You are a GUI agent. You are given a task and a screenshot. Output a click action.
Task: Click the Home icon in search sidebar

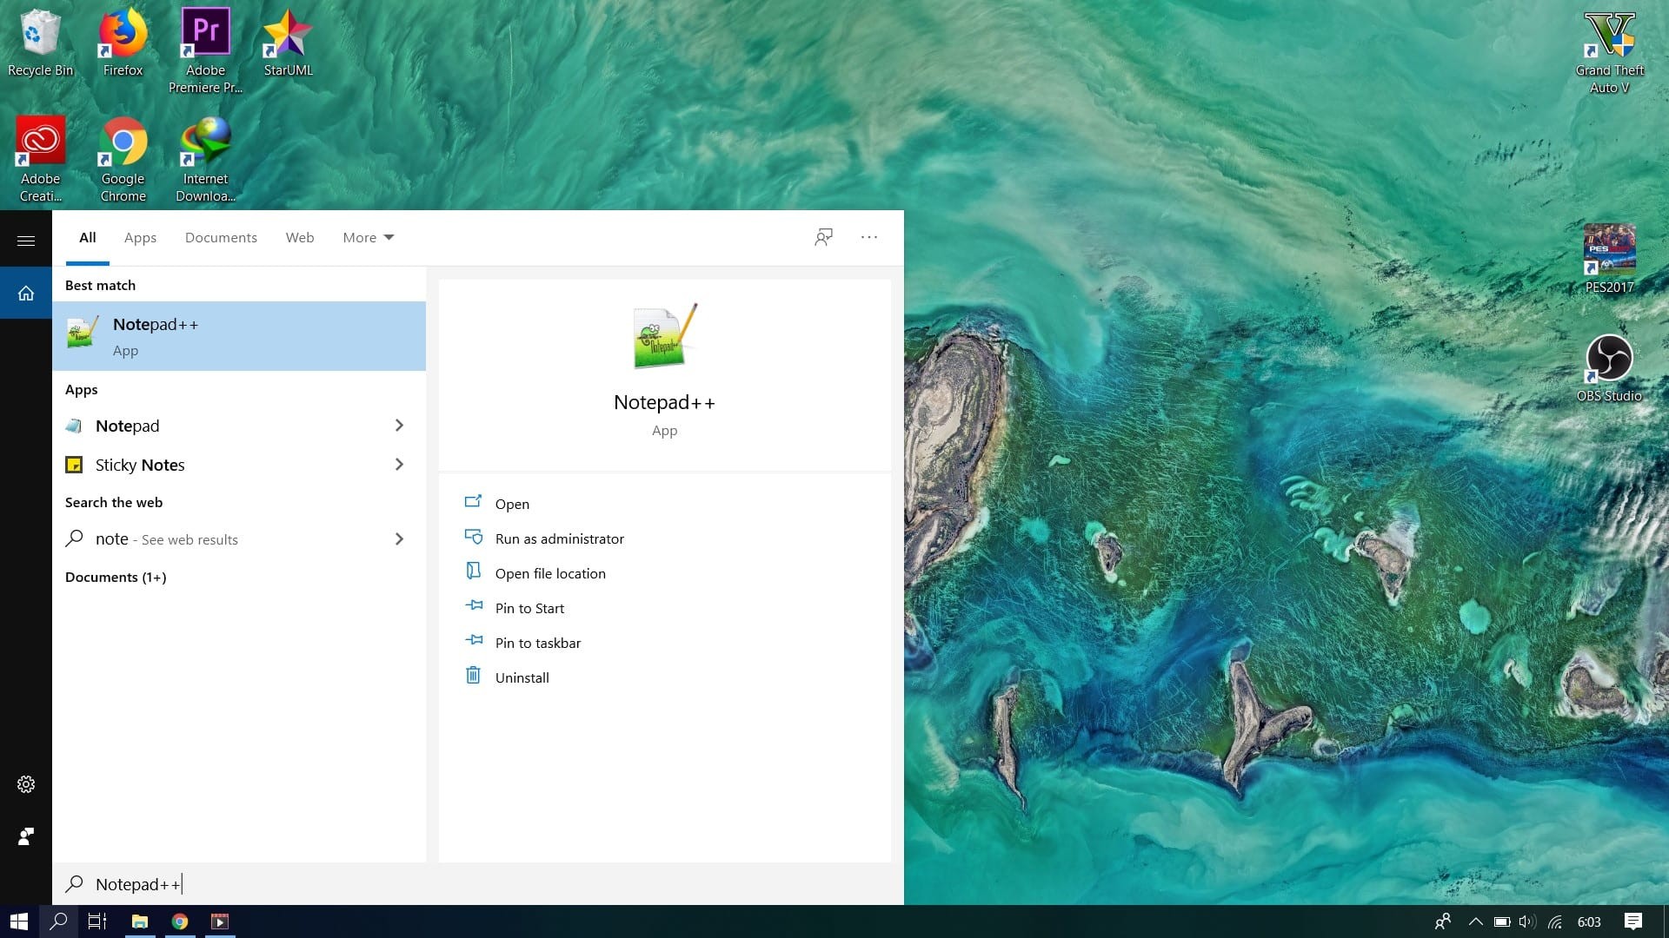pyautogui.click(x=26, y=293)
